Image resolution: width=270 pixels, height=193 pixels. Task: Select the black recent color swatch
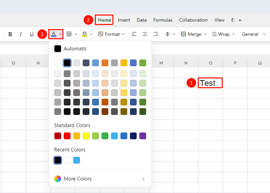point(58,160)
